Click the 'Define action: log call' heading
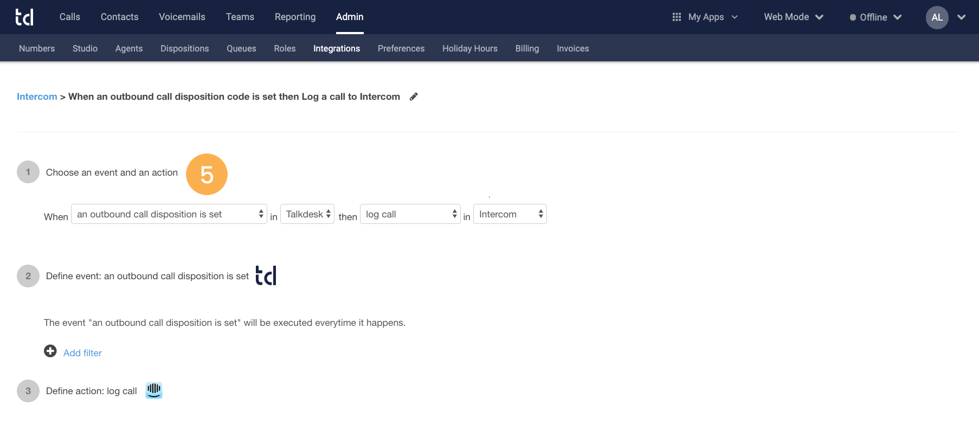Viewport: 979px width, 424px height. [92, 391]
